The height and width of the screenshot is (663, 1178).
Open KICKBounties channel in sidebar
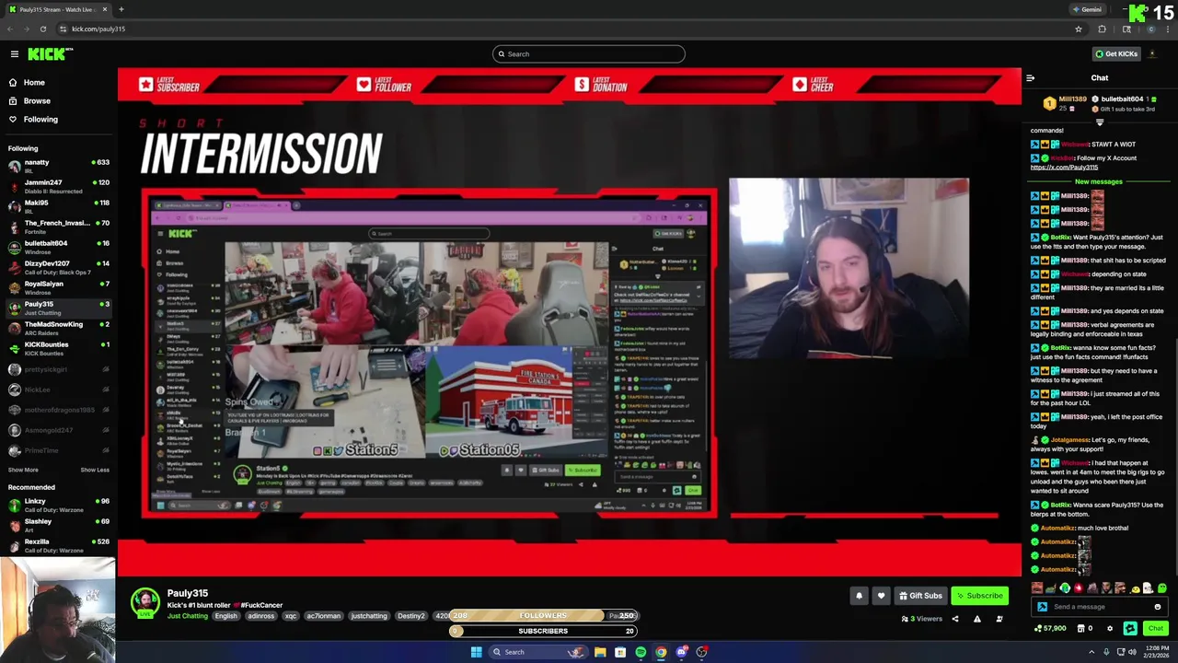[57, 348]
